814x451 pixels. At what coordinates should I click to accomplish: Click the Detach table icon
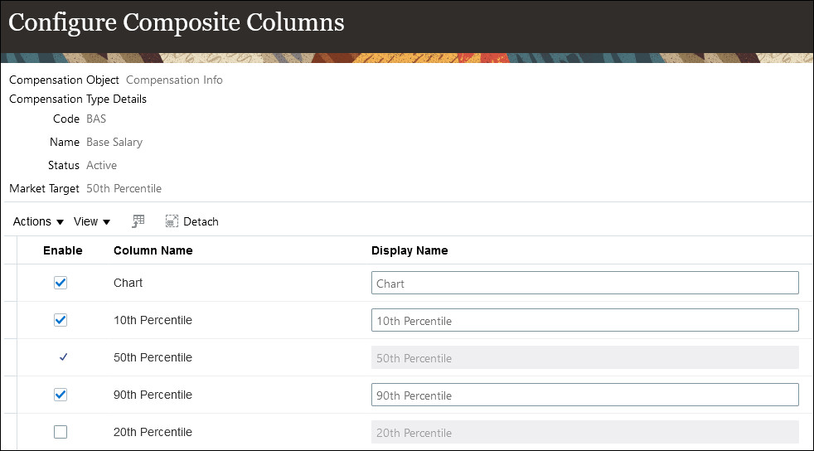coord(172,221)
